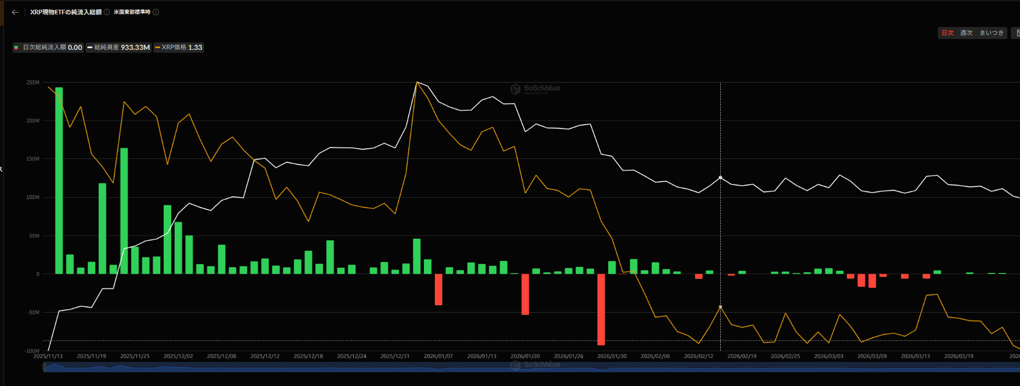Select the 日次 interval tab
The width and height of the screenshot is (1020, 386).
coord(947,33)
